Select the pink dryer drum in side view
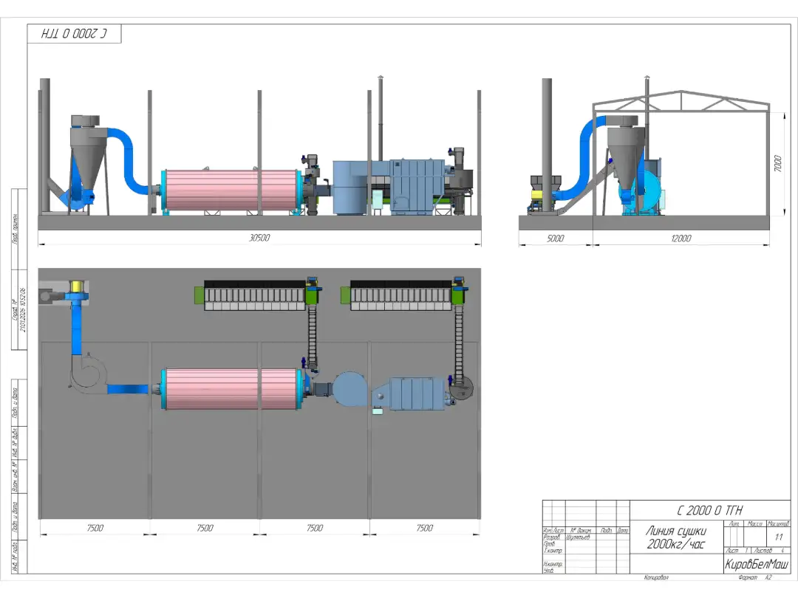Screen dimensions: 798x598 click(x=229, y=190)
